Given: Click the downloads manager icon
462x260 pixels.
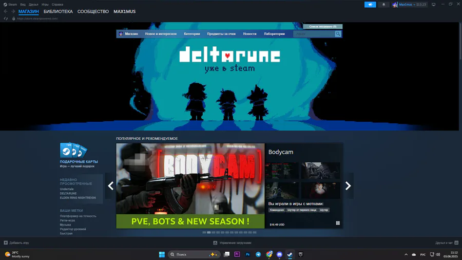Looking at the screenshot, I should 215,243.
